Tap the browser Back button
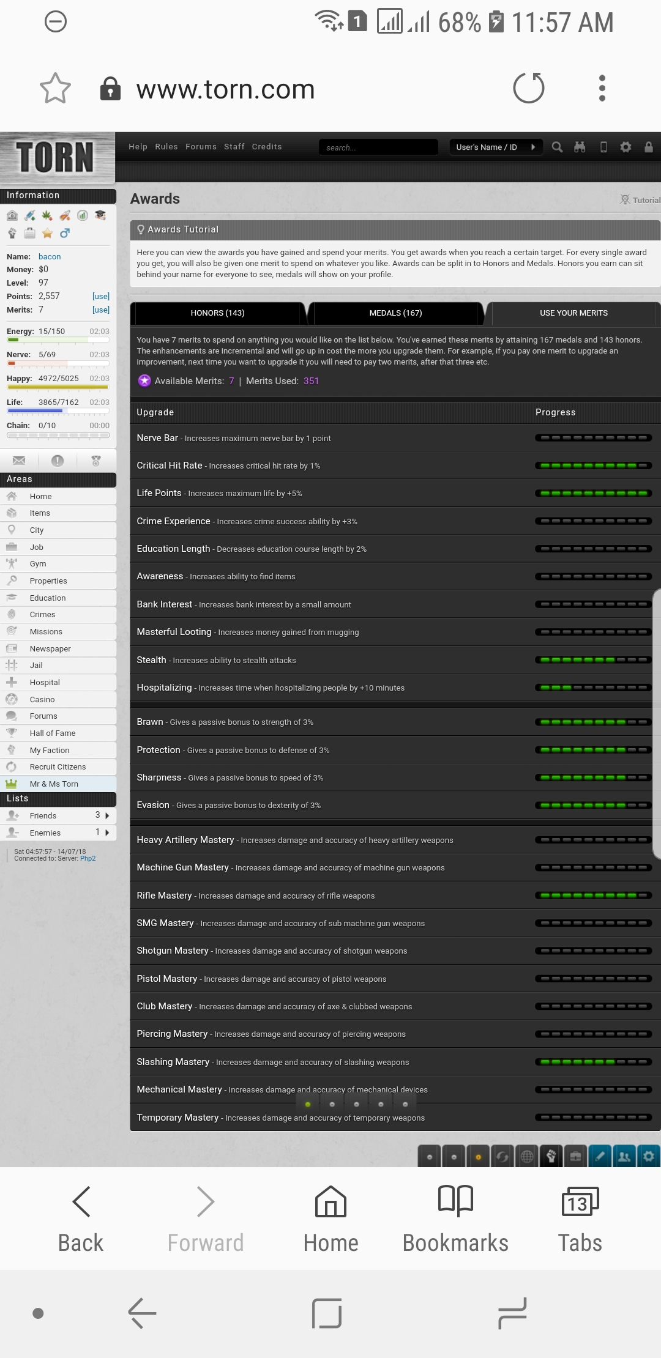Image resolution: width=661 pixels, height=1358 pixels. [x=81, y=1219]
